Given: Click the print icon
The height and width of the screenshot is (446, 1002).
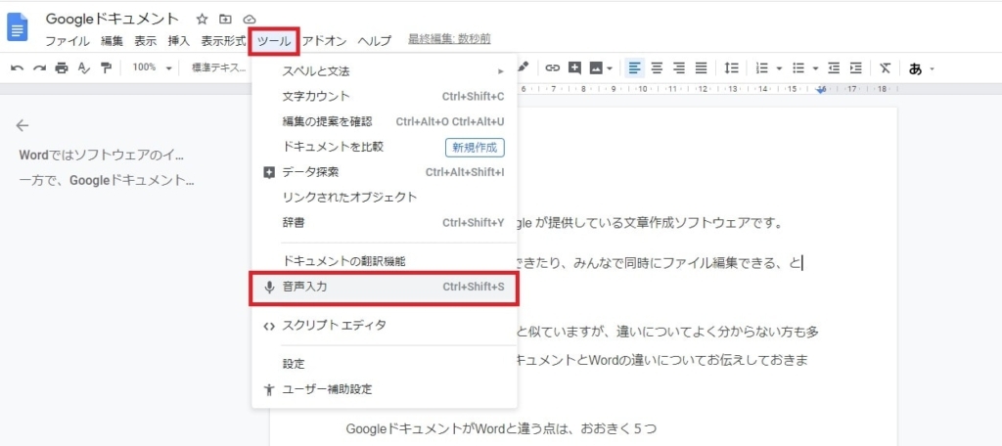Looking at the screenshot, I should 62,67.
